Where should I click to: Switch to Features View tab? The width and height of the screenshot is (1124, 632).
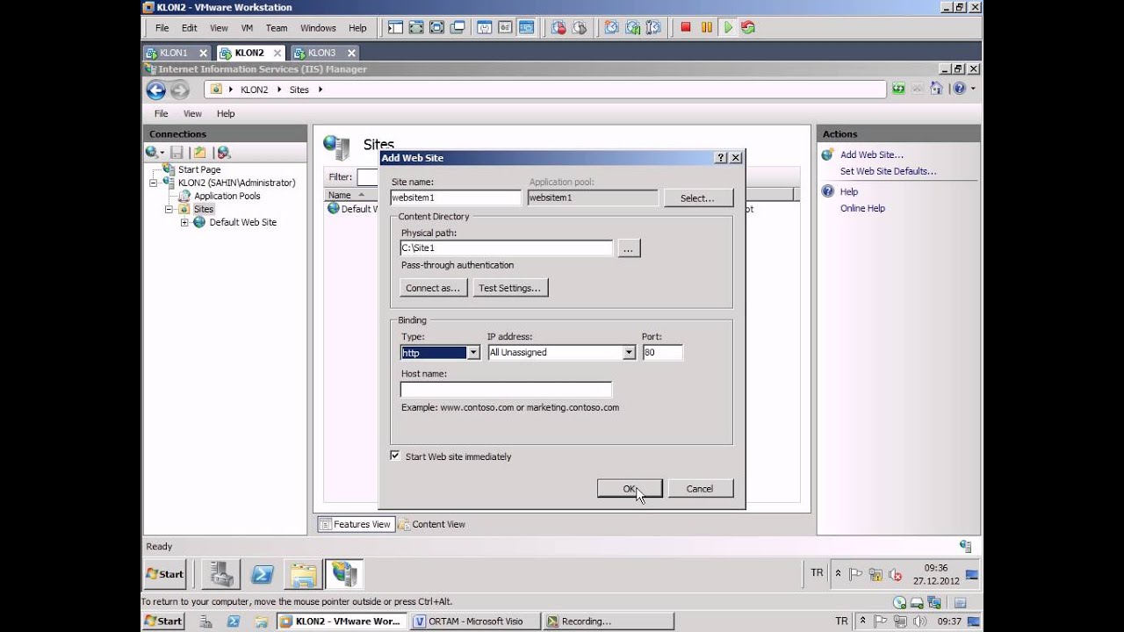tap(356, 524)
